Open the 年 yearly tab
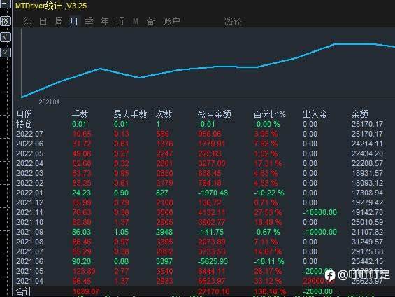 point(104,22)
